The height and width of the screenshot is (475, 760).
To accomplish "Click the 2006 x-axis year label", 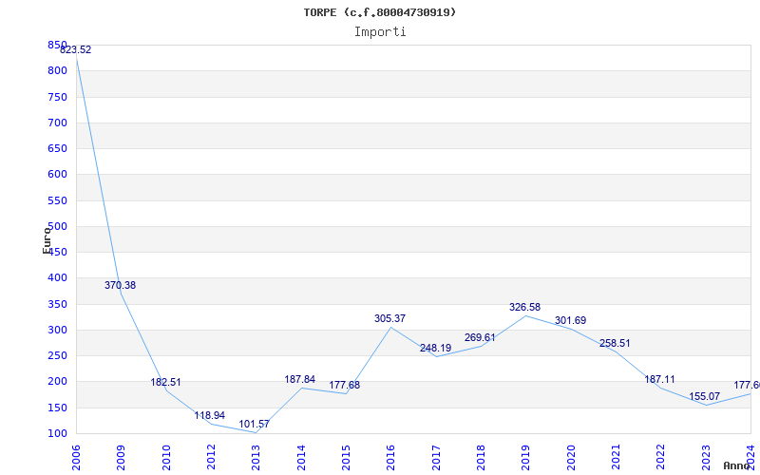I will coord(76,458).
